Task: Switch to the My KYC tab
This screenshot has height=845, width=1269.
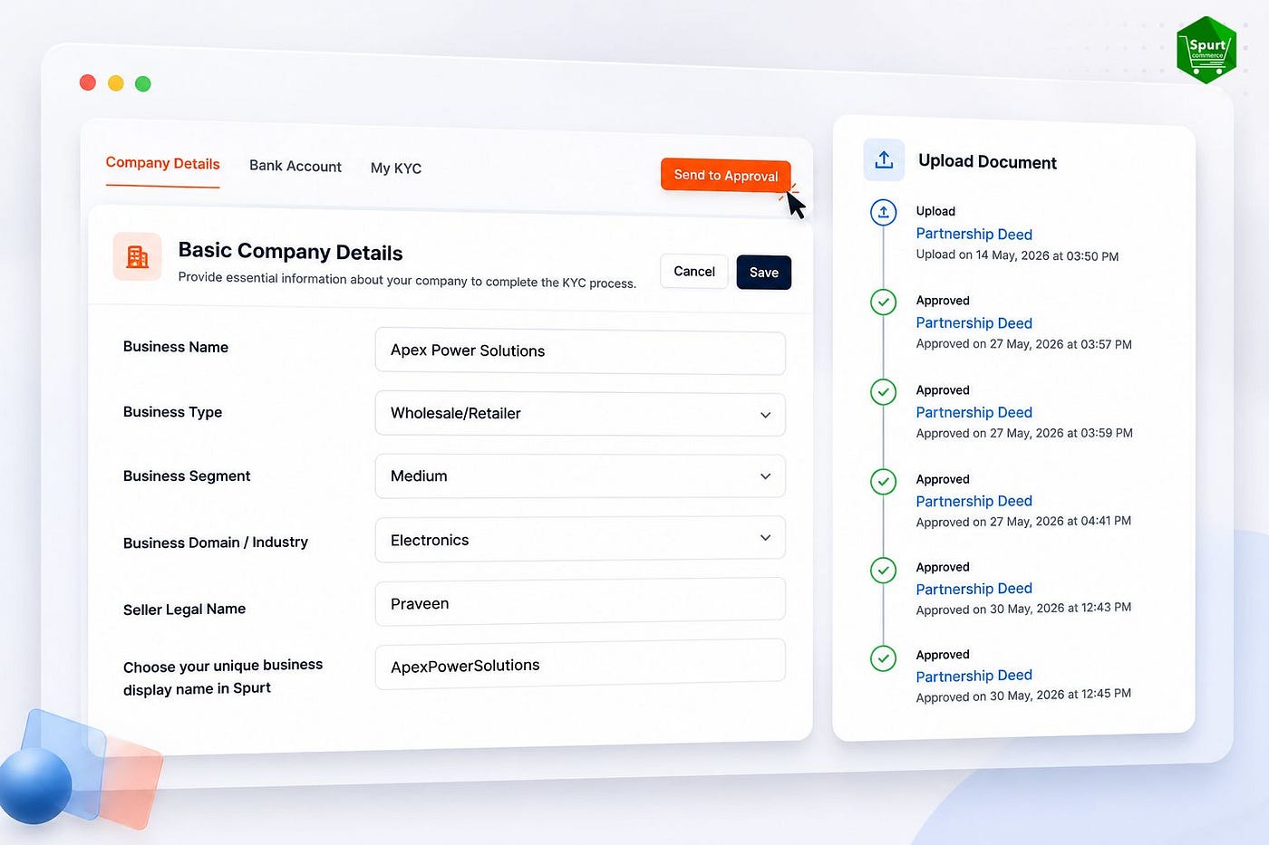Action: [396, 168]
